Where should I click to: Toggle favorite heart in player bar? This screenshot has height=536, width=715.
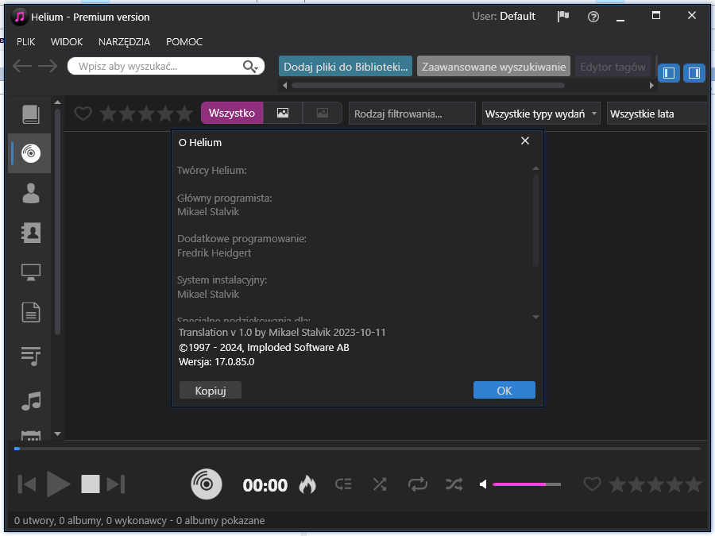click(592, 484)
